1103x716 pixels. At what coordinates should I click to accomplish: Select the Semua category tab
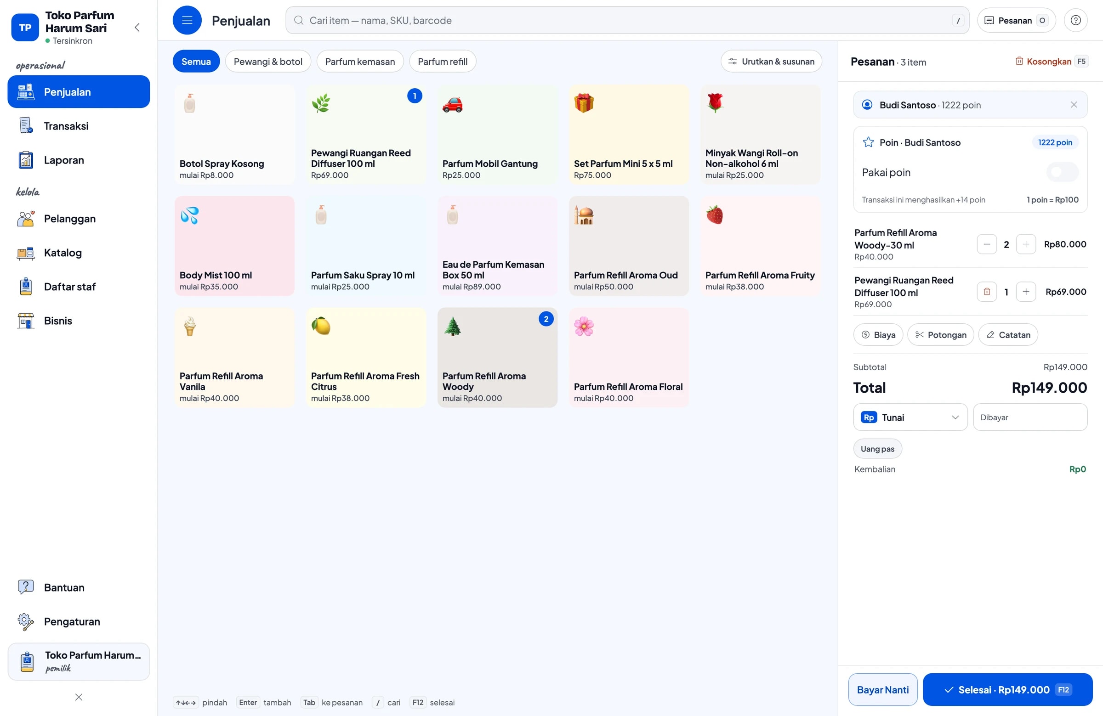point(196,62)
